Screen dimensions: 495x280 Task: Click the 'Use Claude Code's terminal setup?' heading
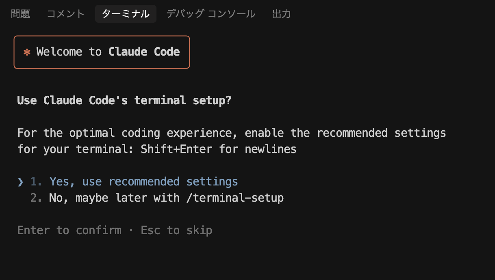point(124,100)
